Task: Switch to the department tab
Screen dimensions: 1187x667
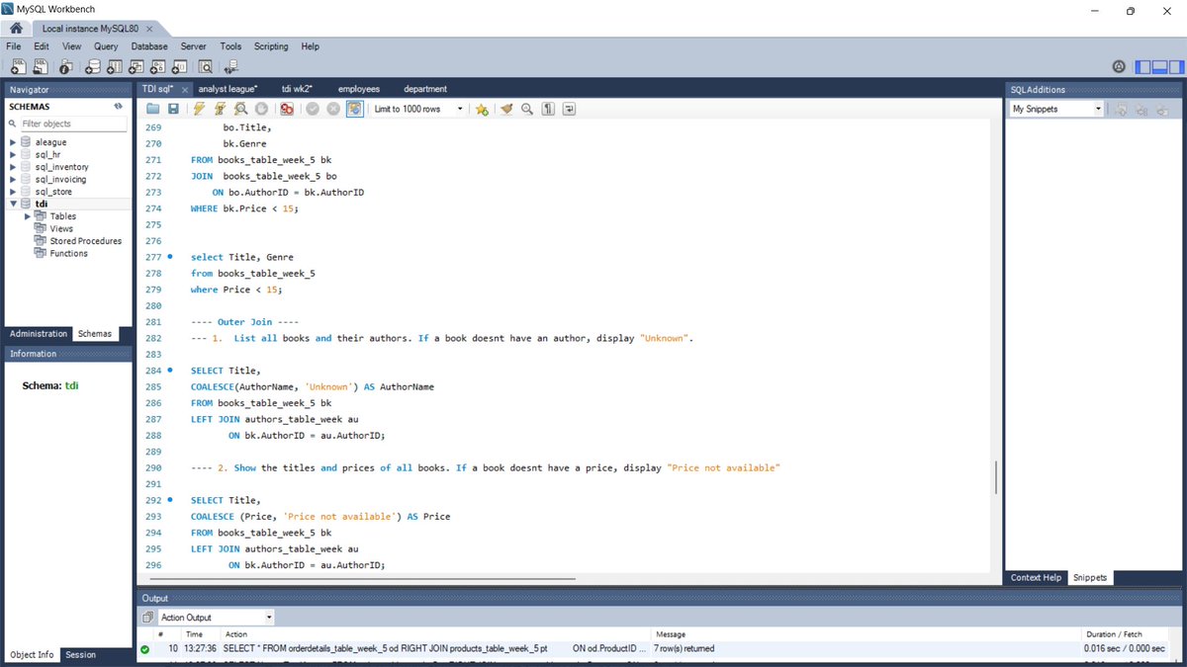Action: pos(425,89)
